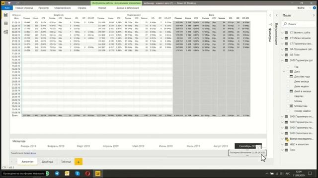Check the День недели field checkbox

pos(288,87)
